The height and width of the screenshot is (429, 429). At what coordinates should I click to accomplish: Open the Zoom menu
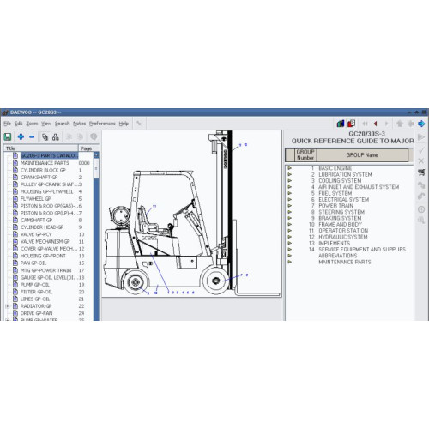[32, 124]
